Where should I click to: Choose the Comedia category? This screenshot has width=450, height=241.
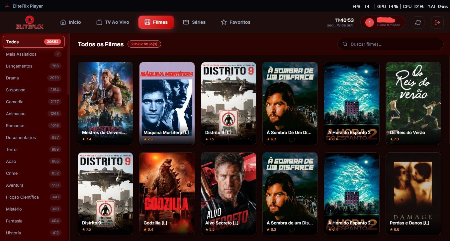[x=34, y=102]
